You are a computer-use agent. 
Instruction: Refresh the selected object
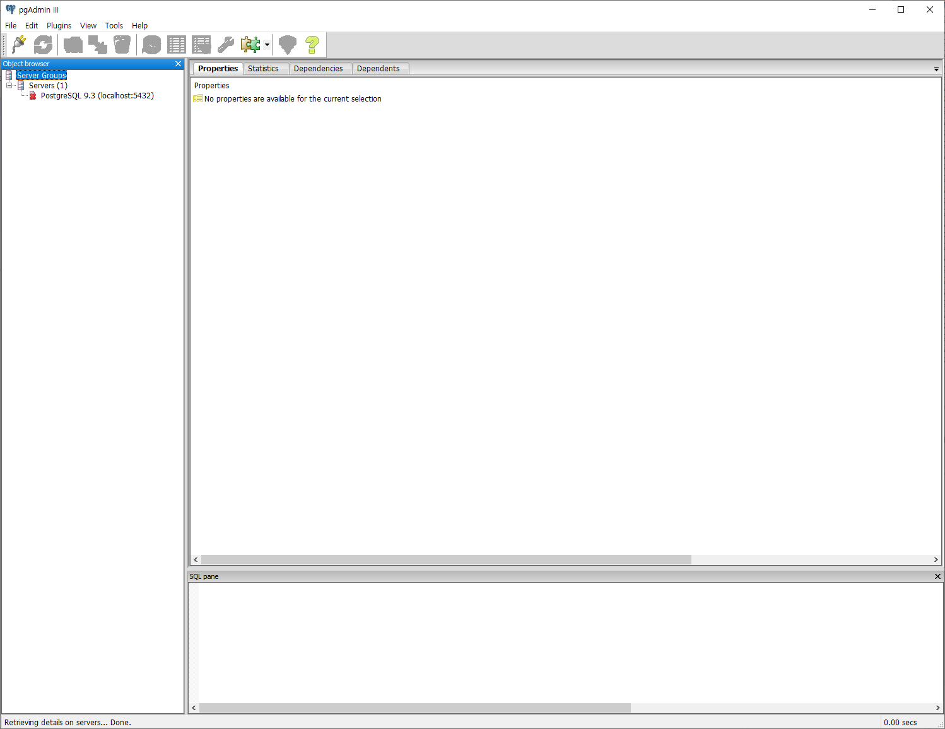(x=43, y=45)
